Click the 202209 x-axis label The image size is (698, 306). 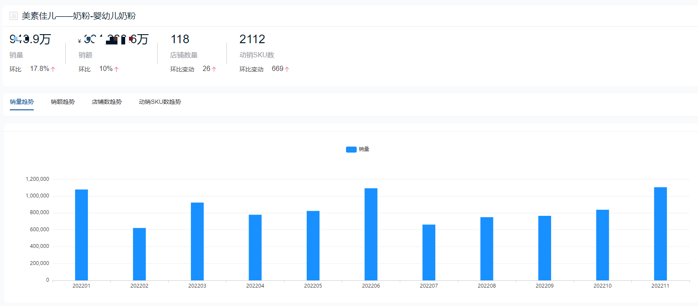click(545, 286)
